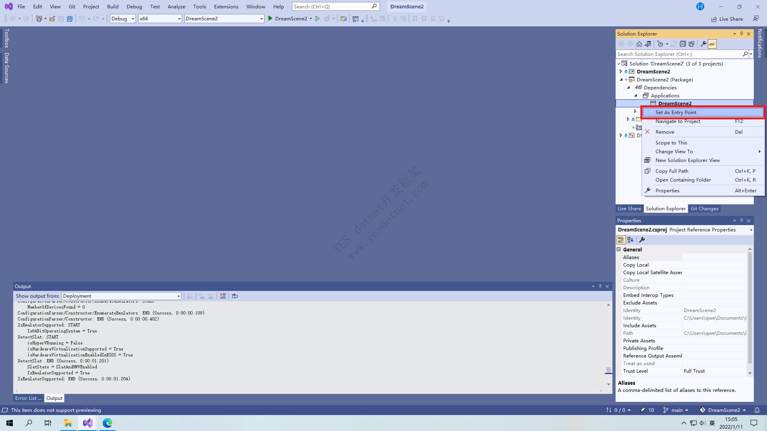Choose Remove in context menu
Image resolution: width=767 pixels, height=431 pixels.
coord(703,132)
